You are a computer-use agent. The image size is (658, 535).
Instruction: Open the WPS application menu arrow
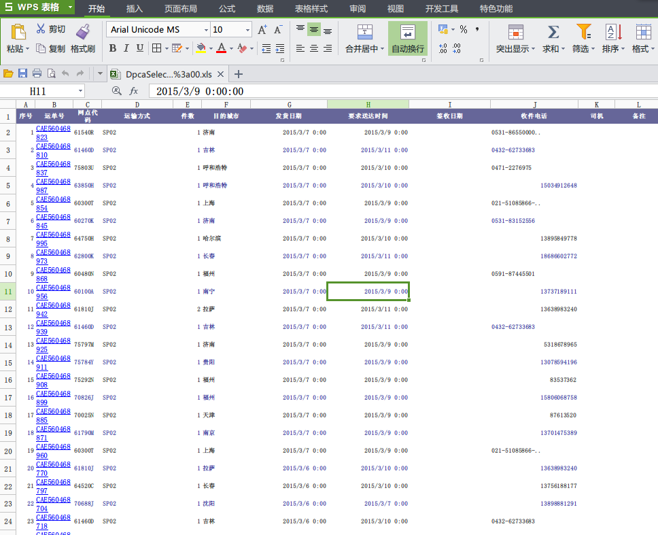click(70, 7)
